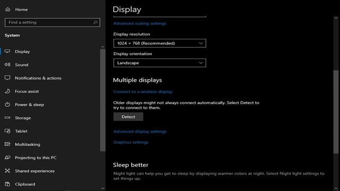Viewport: 340px width, 191px height.
Task: Click the Display resolution dropdown chevron
Action: tap(201, 44)
